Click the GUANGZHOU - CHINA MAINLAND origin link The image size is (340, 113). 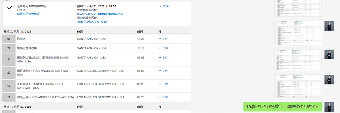[100, 14]
